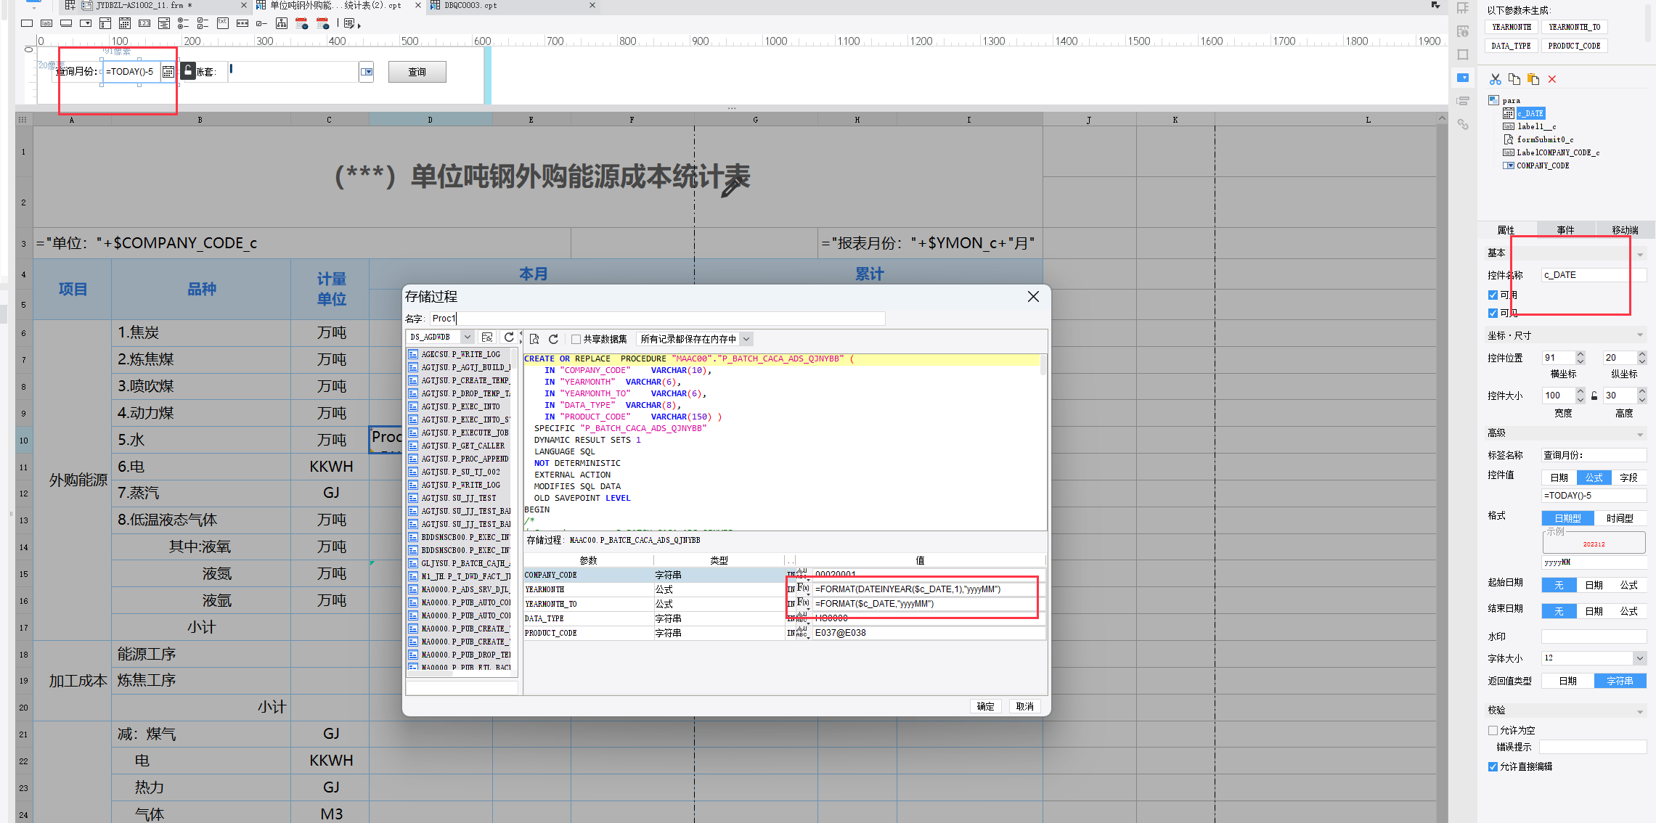Select the text box widget in the toolbar
Screen dimensions: 1656x823
[x=27, y=23]
